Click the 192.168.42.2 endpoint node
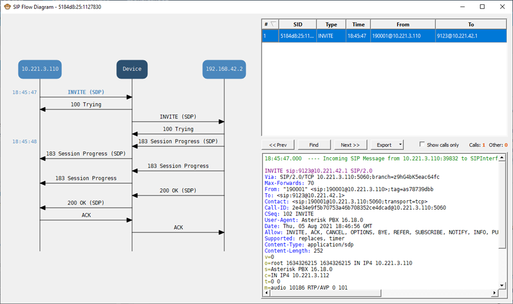The width and height of the screenshot is (513, 304). [x=224, y=69]
